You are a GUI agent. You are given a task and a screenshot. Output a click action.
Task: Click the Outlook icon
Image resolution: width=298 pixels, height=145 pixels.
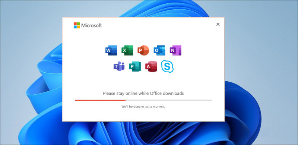(x=159, y=50)
